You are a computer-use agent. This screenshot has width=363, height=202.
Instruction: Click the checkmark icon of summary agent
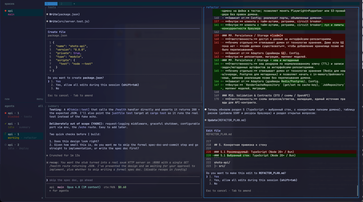tap(5, 124)
